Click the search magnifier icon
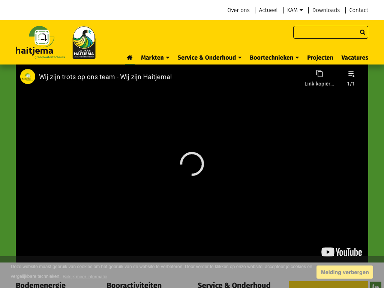 (x=362, y=32)
